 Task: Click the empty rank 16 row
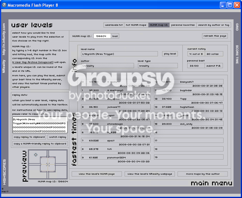click(x=188, y=132)
